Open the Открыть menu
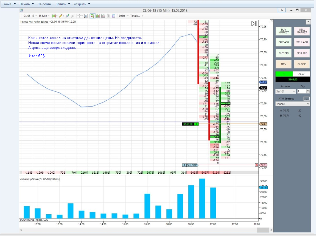 pos(82,4)
